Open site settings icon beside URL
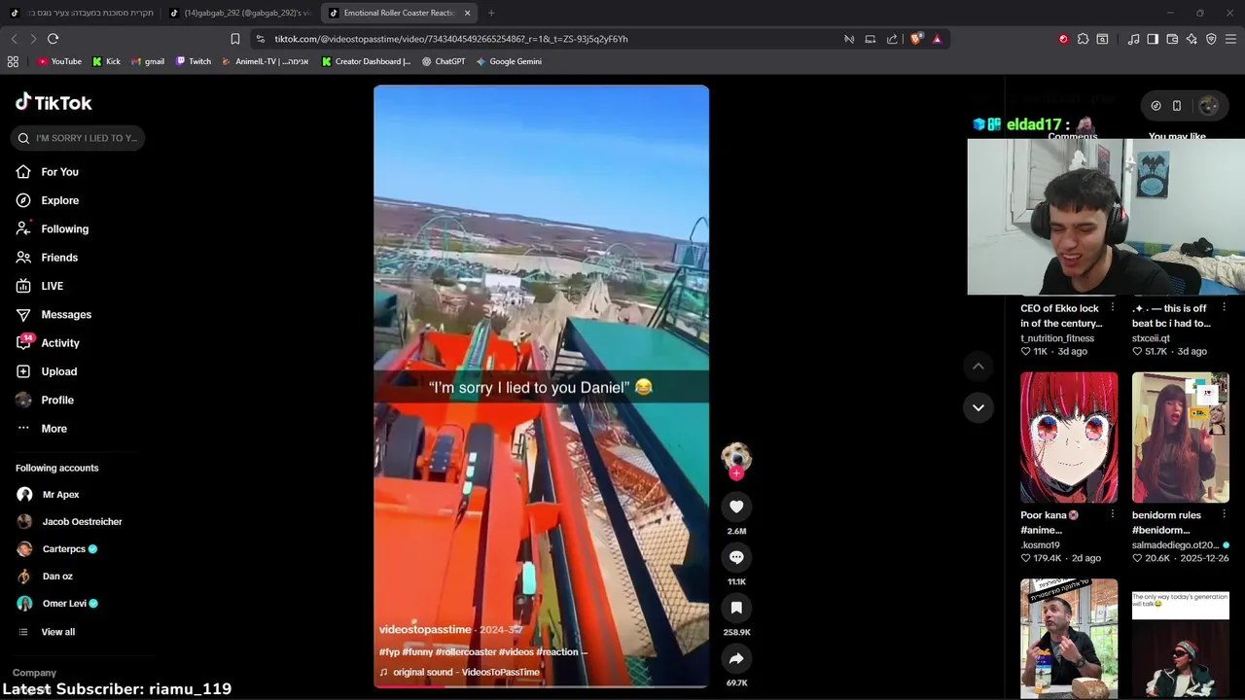 click(260, 39)
